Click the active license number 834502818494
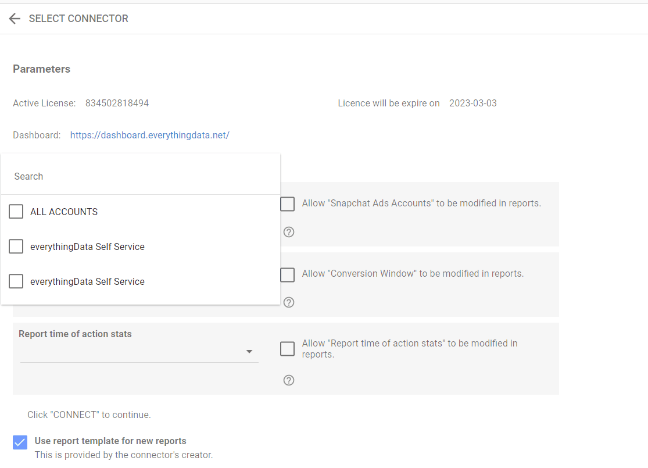Screen dimensions: 648x468 pyautogui.click(x=117, y=103)
